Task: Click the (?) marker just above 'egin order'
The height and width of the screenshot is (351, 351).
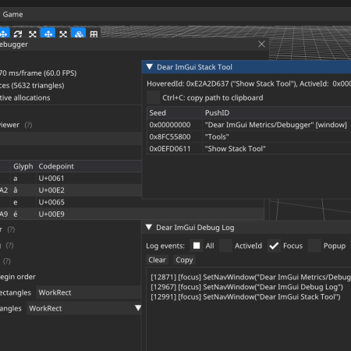Action: click(7, 261)
